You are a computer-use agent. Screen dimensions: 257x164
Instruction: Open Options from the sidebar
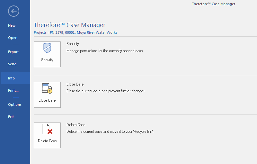[15, 105]
